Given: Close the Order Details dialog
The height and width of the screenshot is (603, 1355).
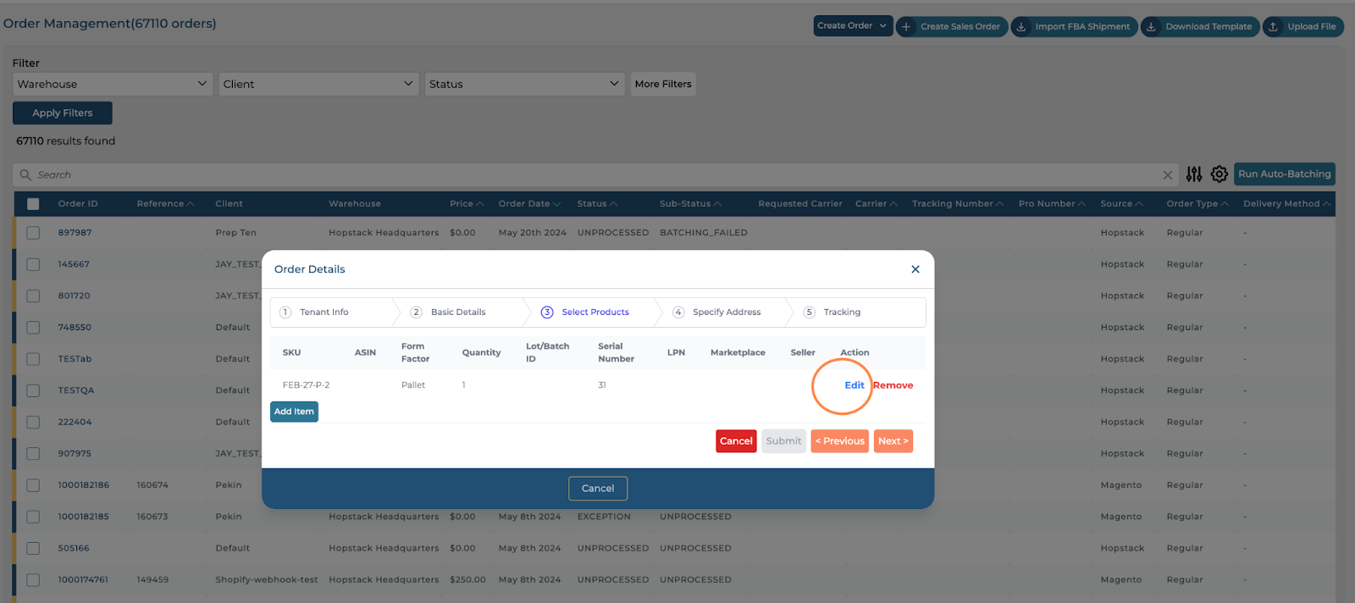Looking at the screenshot, I should tap(915, 269).
